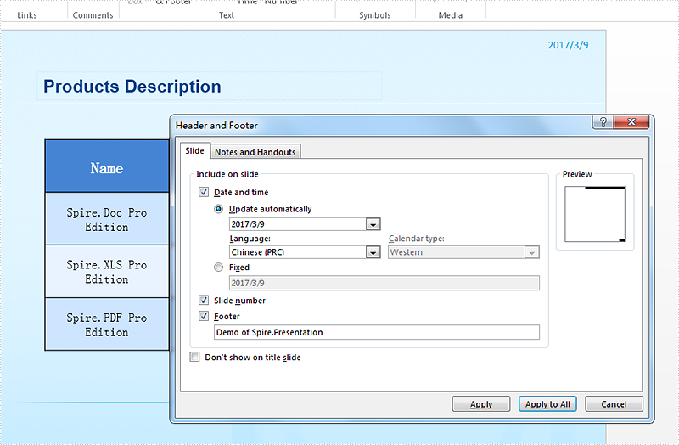The image size is (679, 445).
Task: Click the Preview thumbnail in the dialog
Action: click(x=595, y=214)
